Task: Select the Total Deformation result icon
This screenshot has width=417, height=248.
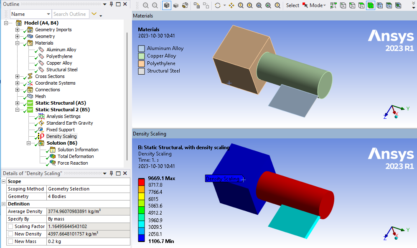Action: (x=53, y=156)
